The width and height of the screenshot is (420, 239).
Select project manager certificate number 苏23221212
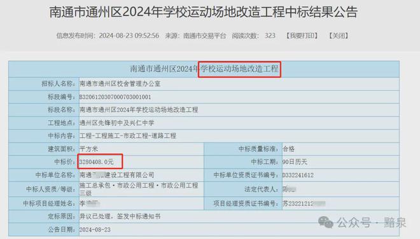pyautogui.click(x=298, y=203)
